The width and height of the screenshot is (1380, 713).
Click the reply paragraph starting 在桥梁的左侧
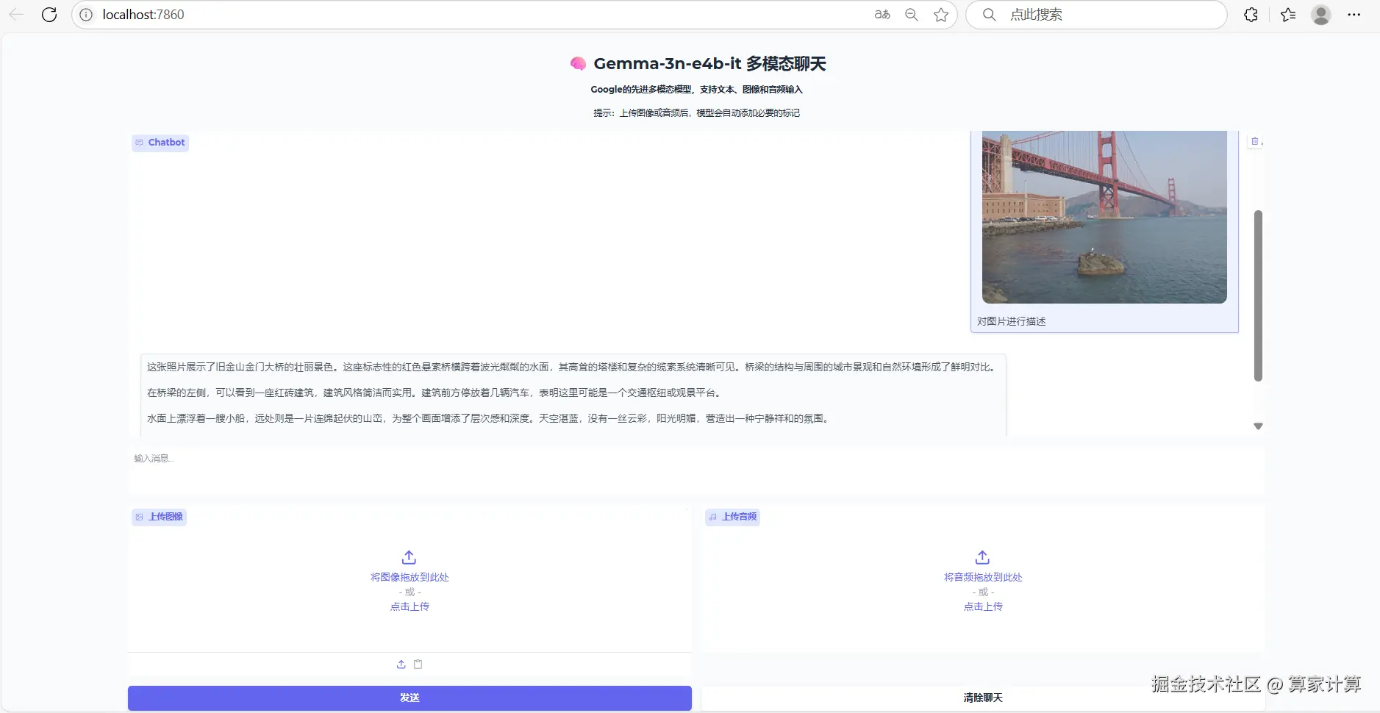point(436,393)
